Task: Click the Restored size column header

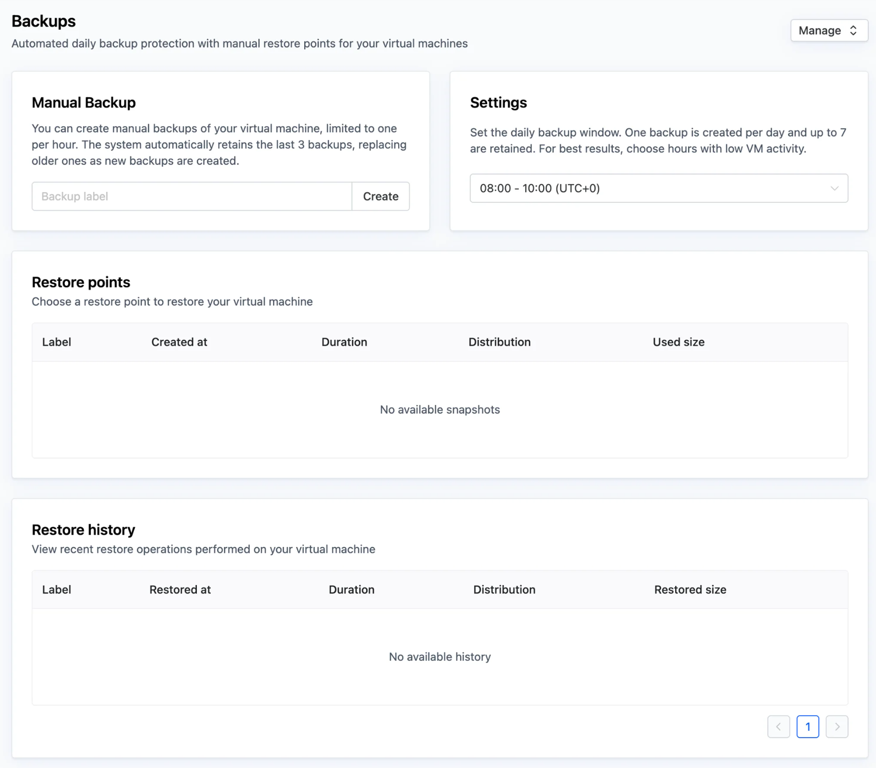Action: click(690, 589)
